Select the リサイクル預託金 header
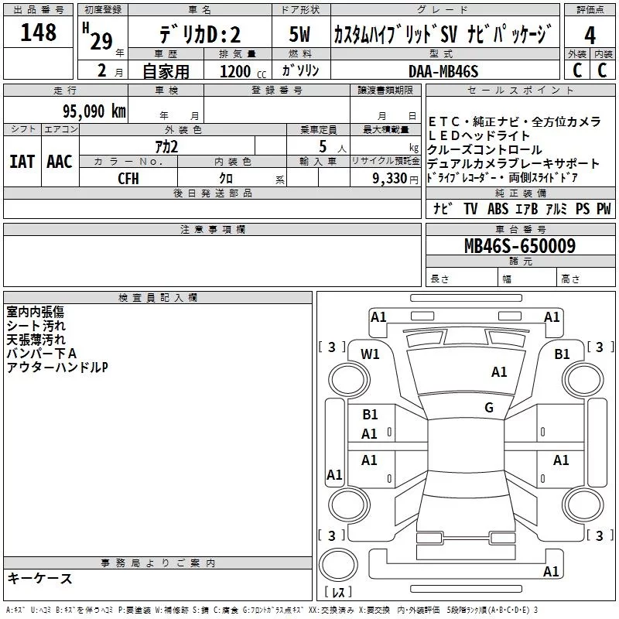Screen dimensions: 619x619 point(385,161)
